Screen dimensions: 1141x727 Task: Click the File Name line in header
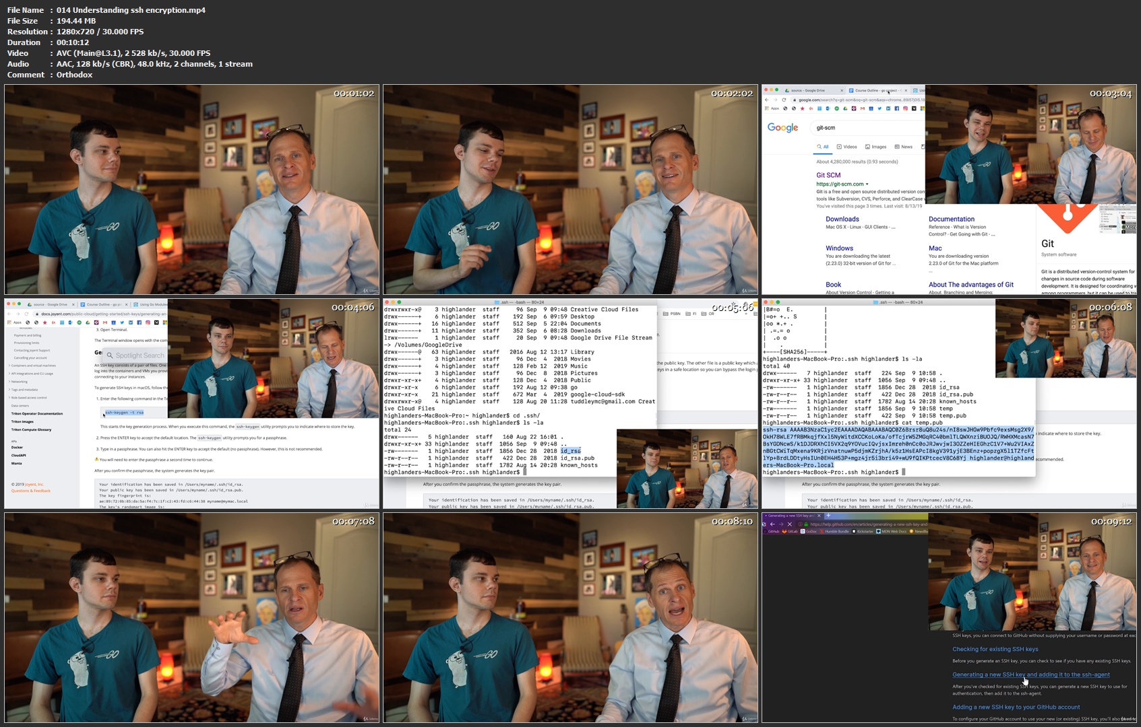point(106,10)
